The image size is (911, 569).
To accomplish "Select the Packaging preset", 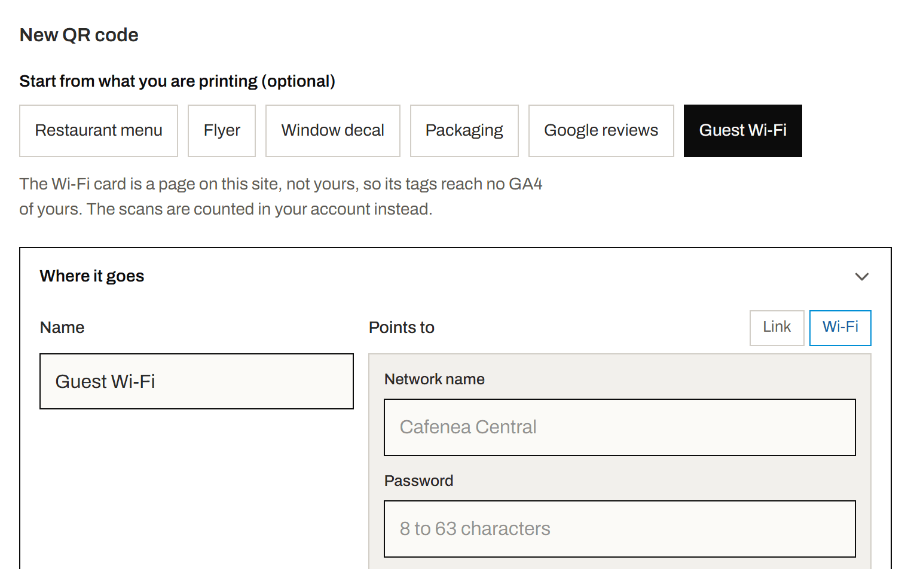I will point(464,131).
